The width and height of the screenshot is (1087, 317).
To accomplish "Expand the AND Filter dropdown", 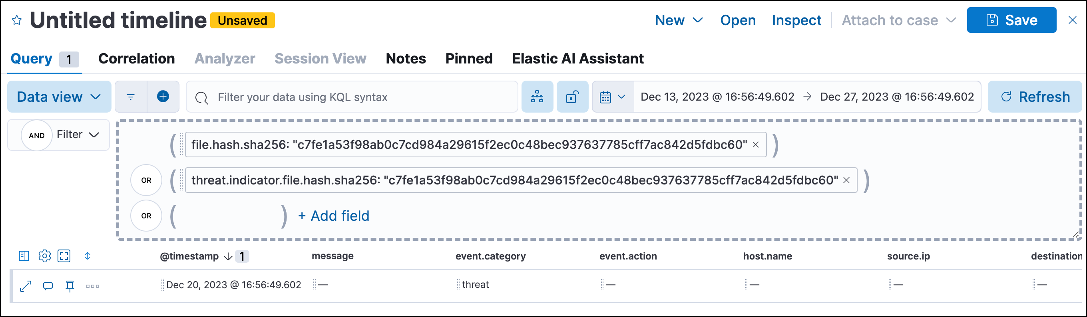I will point(78,135).
